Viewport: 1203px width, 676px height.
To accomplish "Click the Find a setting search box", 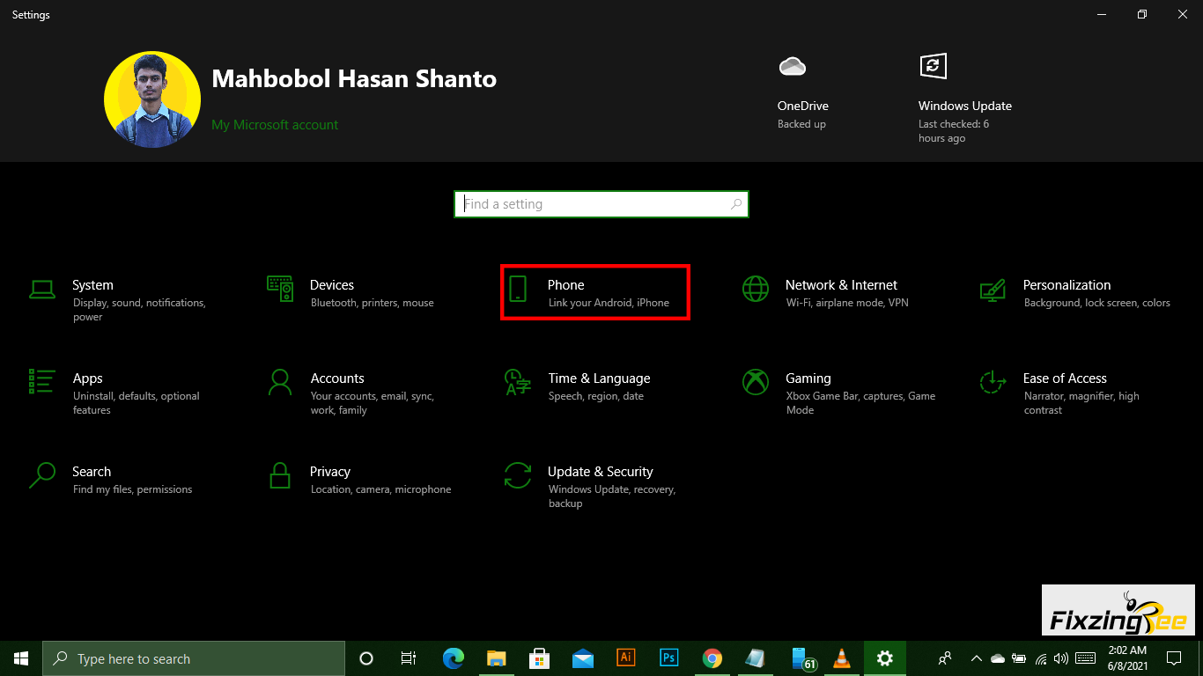I will (601, 204).
